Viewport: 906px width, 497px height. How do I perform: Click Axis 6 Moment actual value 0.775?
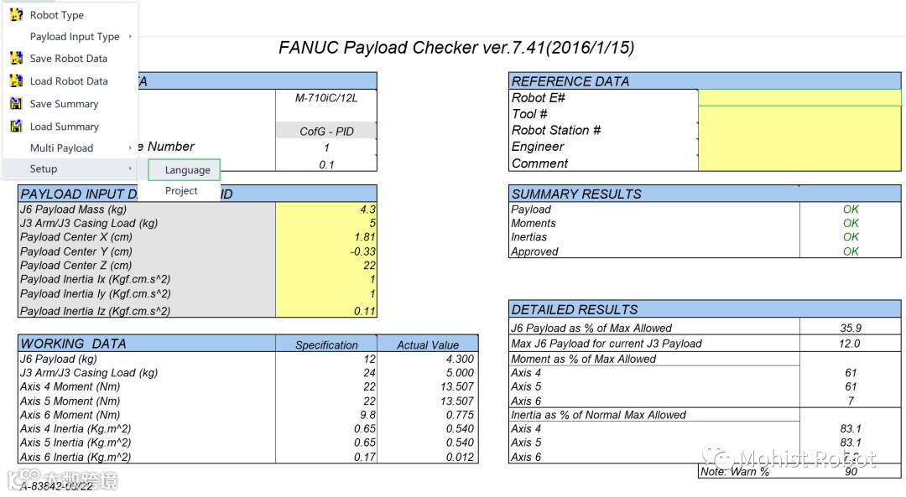point(428,415)
